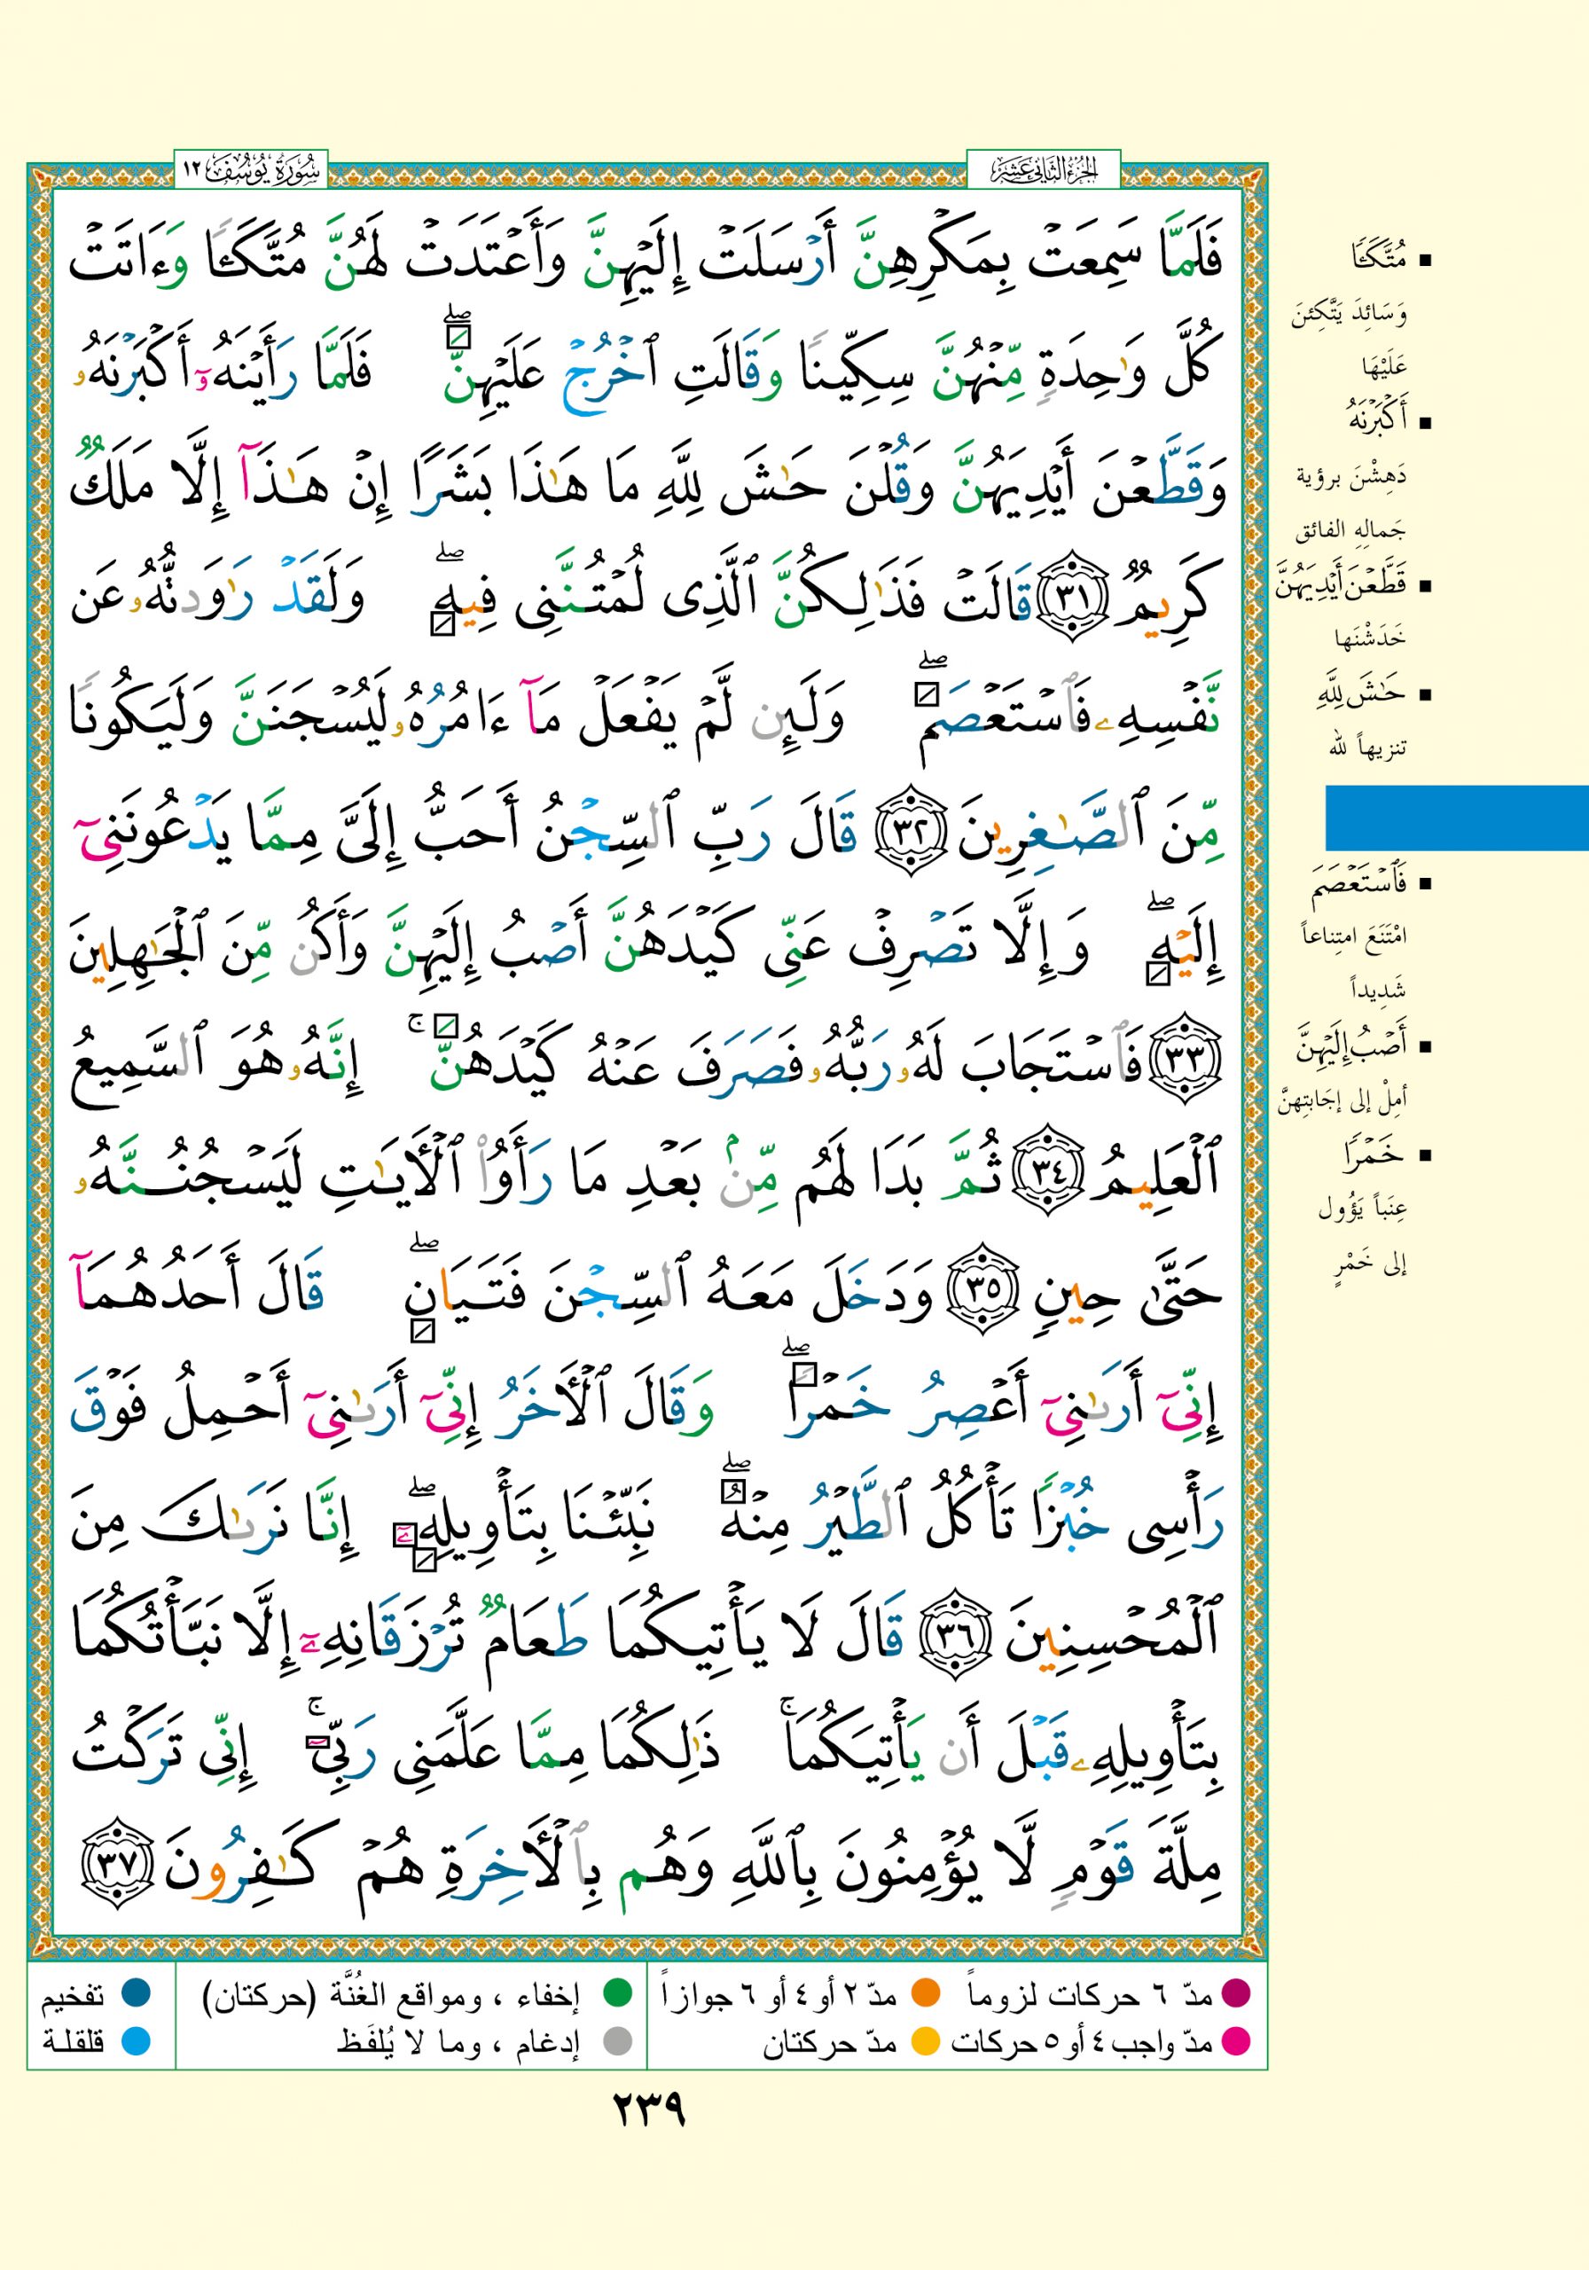Click the yellow مدّ حركتان legend dot
The image size is (1589, 2270).
point(926,2040)
